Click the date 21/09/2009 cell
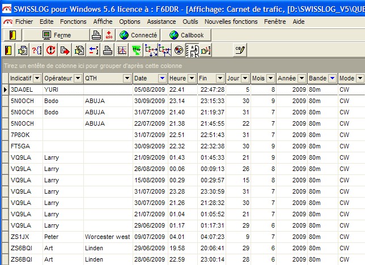The width and height of the screenshot is (365, 265). [150, 158]
